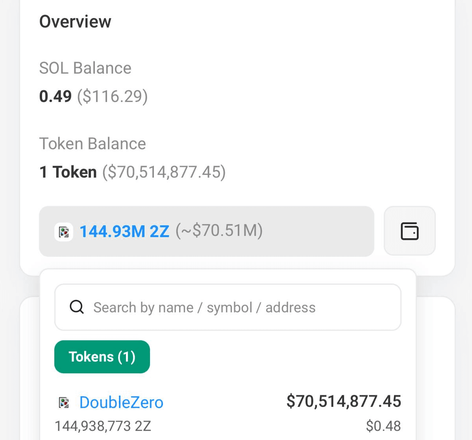This screenshot has width=472, height=440.
Task: Click the magnifier search icon
Action: 77,307
